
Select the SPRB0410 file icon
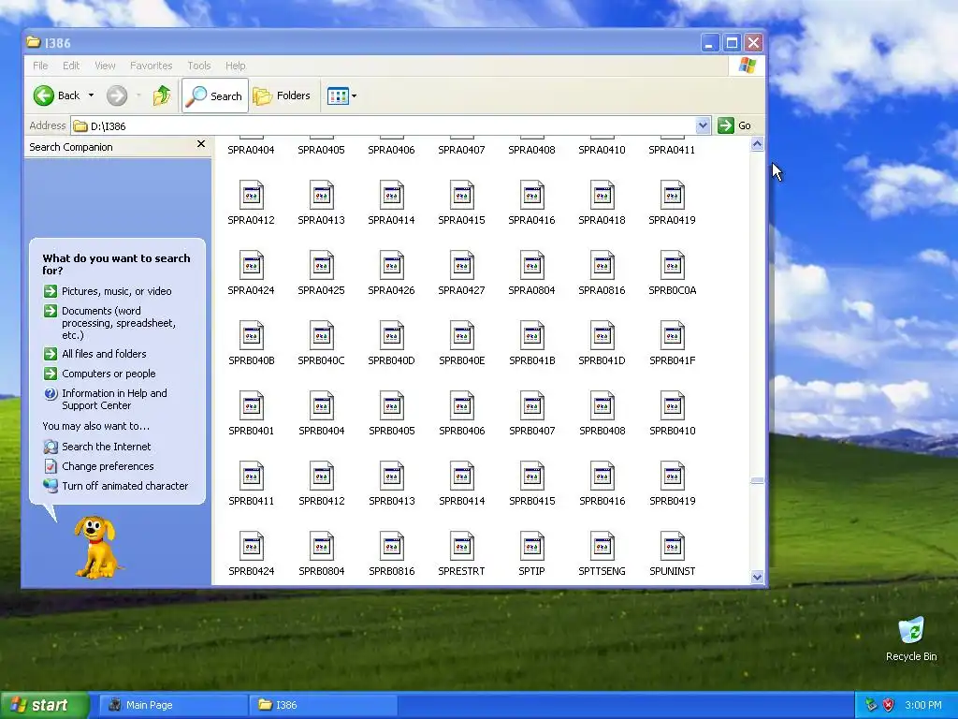click(672, 406)
